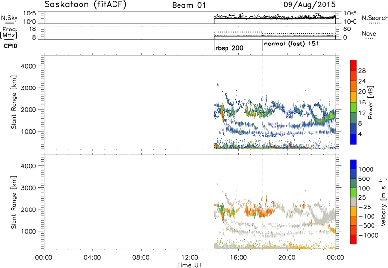Click the '-1000' Velocity scale value
388x268 pixels.
(x=369, y=235)
